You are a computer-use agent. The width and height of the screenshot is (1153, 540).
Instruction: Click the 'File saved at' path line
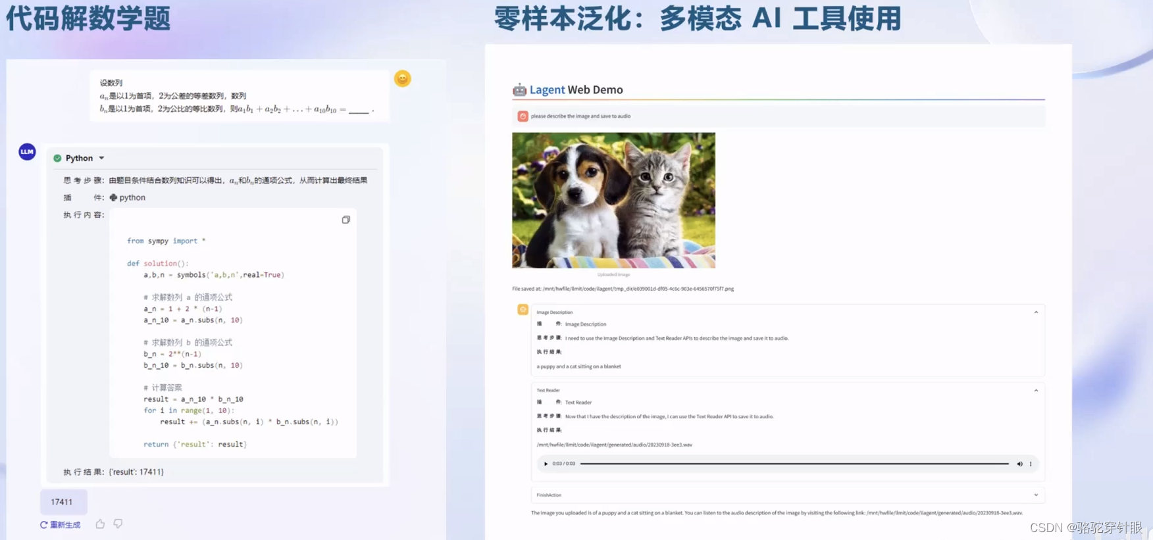(623, 289)
